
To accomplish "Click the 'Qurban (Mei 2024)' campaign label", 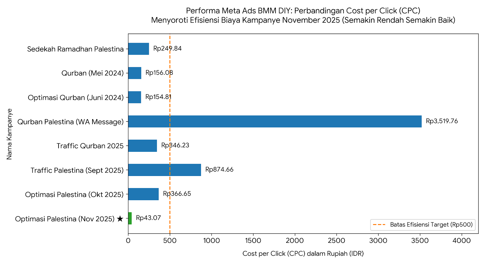I will 93,73.
